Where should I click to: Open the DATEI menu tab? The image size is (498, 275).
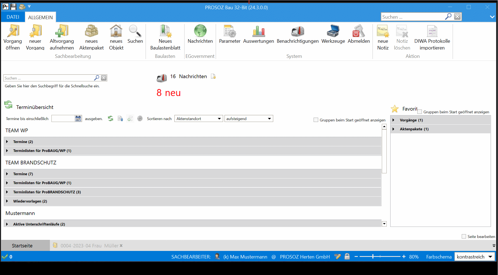coord(13,17)
